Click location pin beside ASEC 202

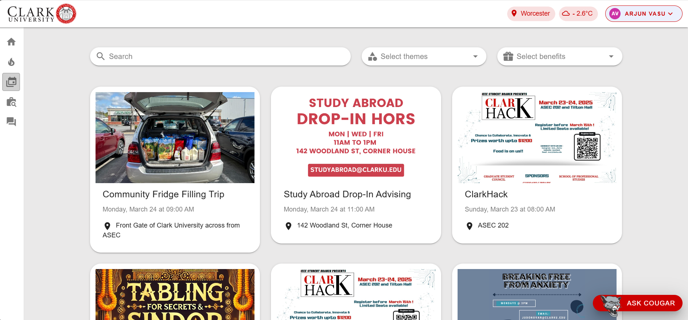pyautogui.click(x=470, y=226)
